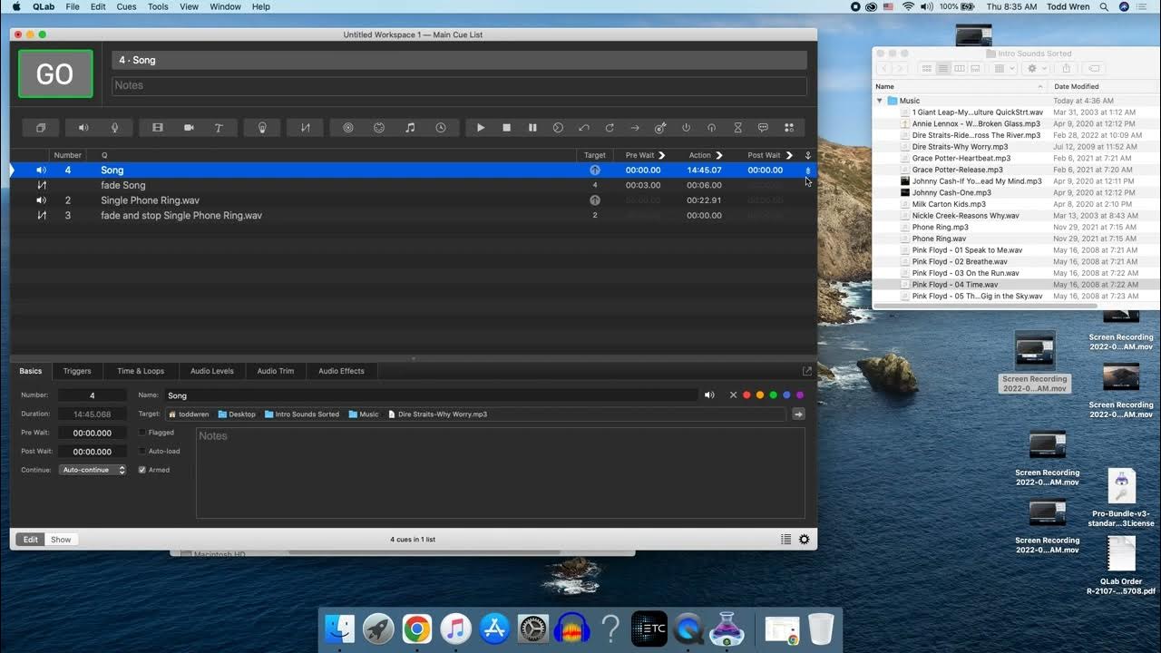Select the 'fade Song' cue row
Screen dimensions: 1161x653
413,185
